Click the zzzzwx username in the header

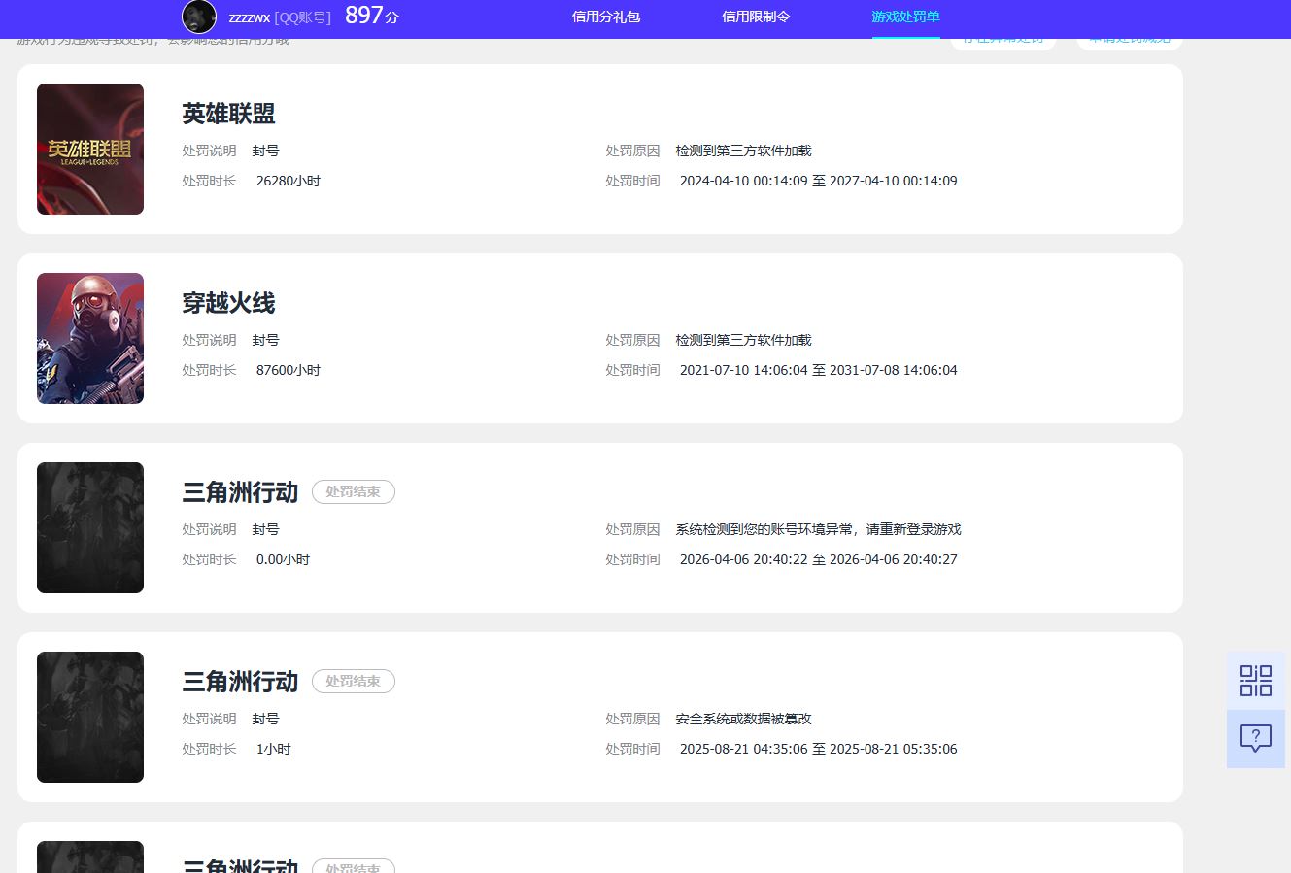pyautogui.click(x=250, y=17)
